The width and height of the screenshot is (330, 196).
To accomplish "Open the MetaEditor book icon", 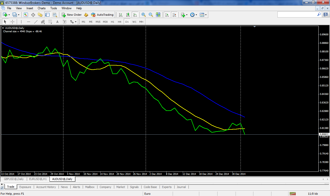I will point(86,15).
